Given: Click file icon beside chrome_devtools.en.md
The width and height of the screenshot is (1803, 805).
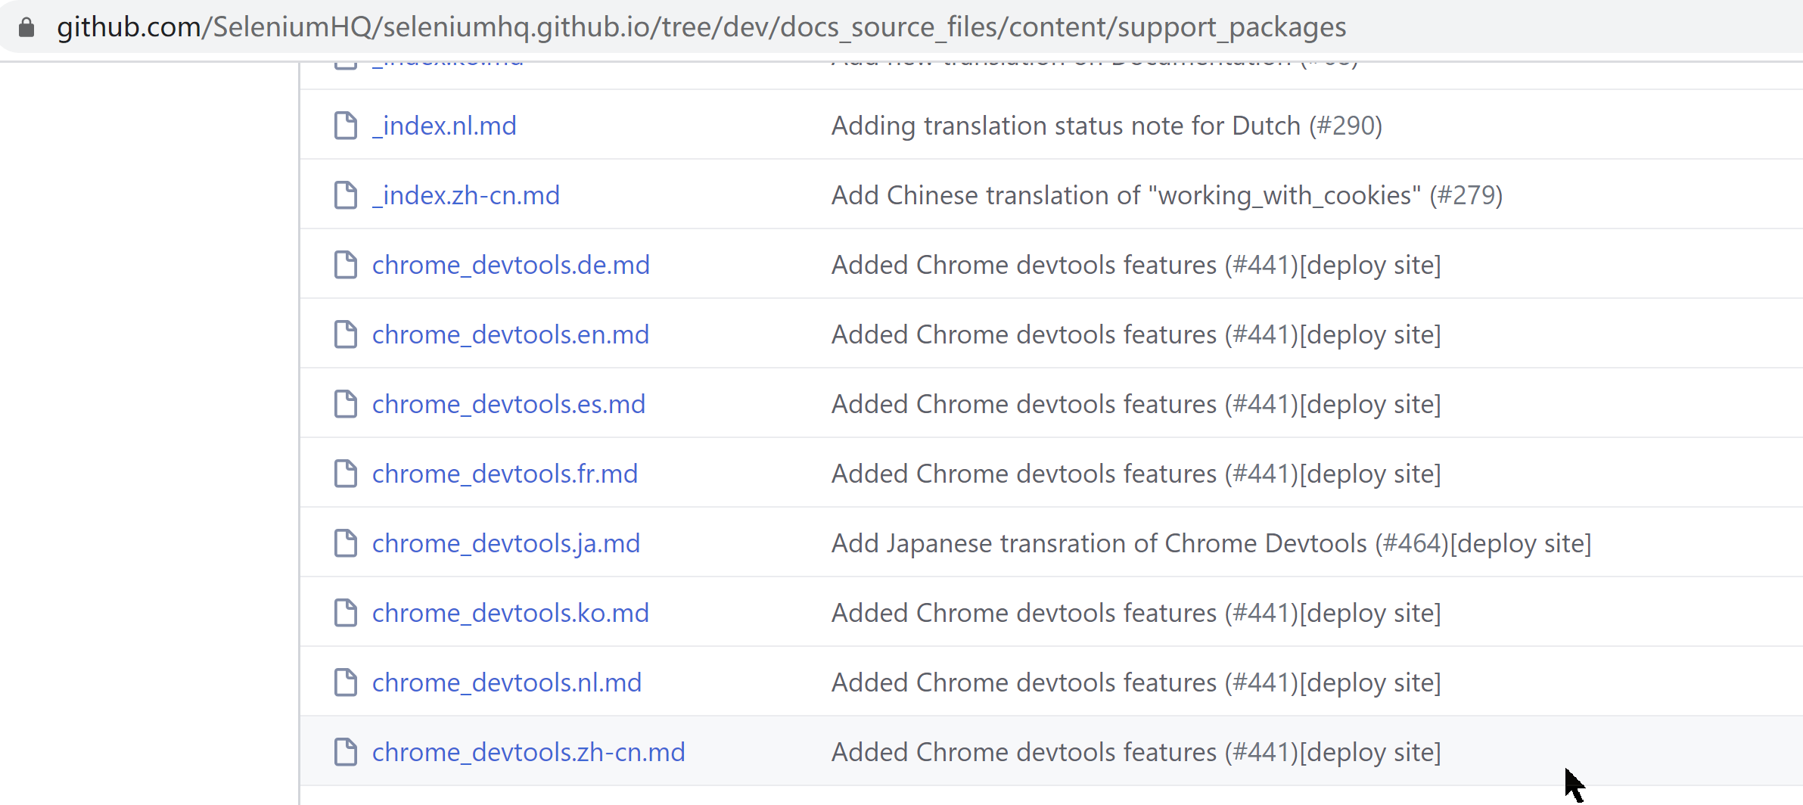Looking at the screenshot, I should (x=346, y=334).
